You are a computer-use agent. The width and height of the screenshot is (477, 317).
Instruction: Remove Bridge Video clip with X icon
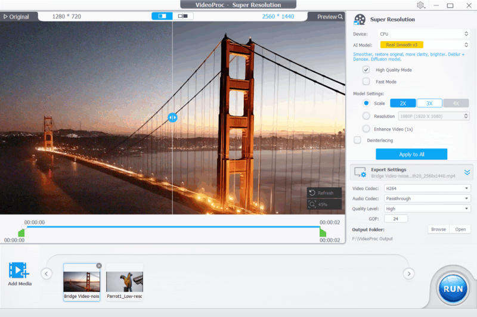[x=99, y=266]
